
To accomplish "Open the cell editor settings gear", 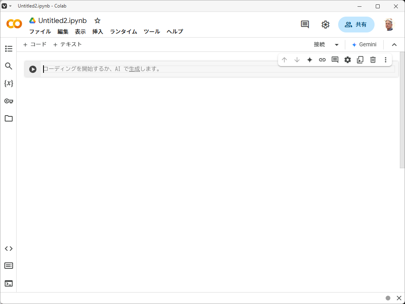I will [x=348, y=60].
